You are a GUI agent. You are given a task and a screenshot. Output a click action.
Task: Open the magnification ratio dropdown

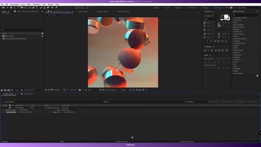(x=58, y=90)
